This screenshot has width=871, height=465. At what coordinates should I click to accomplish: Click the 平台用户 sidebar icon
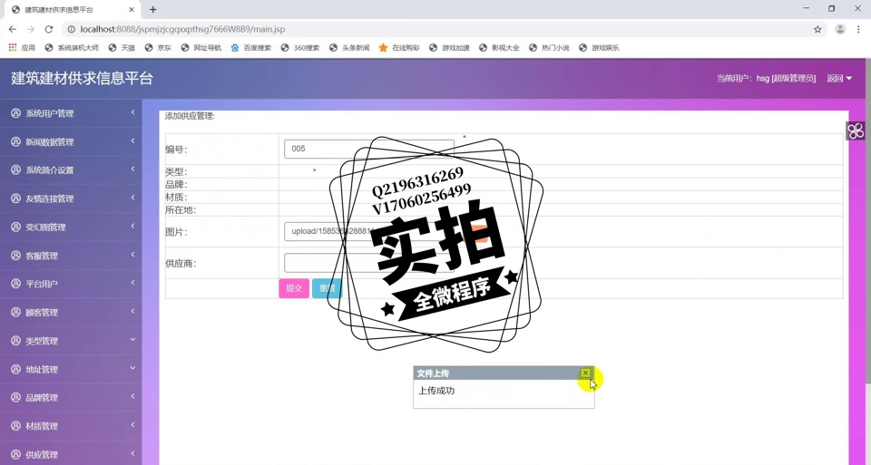15,284
